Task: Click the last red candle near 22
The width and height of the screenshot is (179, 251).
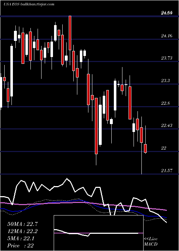Action: 145,148
